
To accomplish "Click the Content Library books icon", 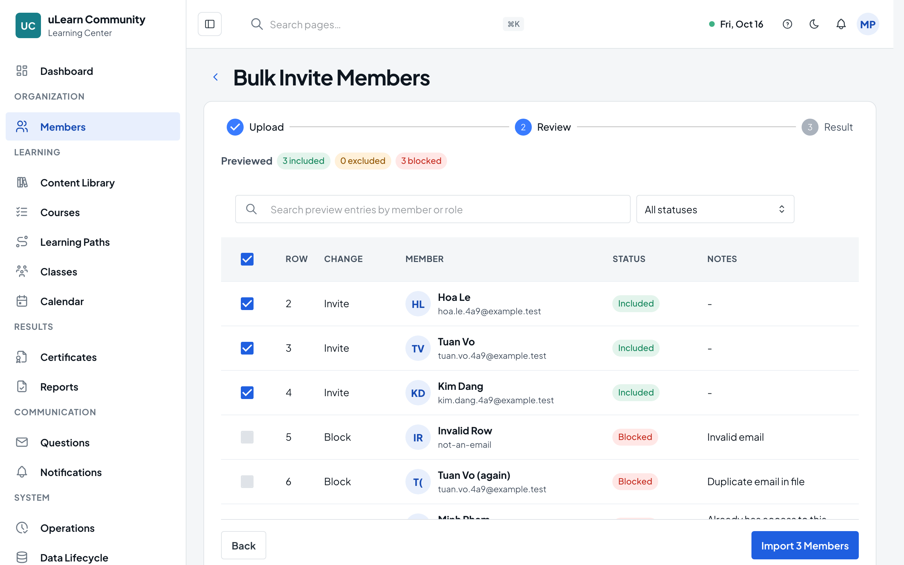I will click(x=22, y=182).
